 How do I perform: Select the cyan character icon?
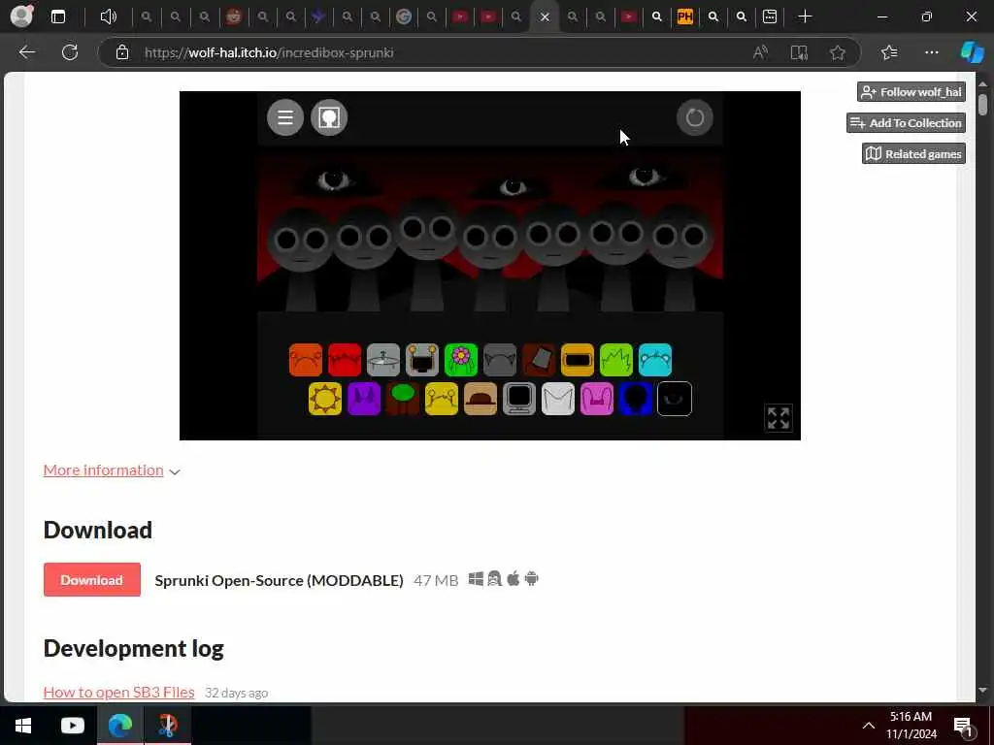point(655,360)
